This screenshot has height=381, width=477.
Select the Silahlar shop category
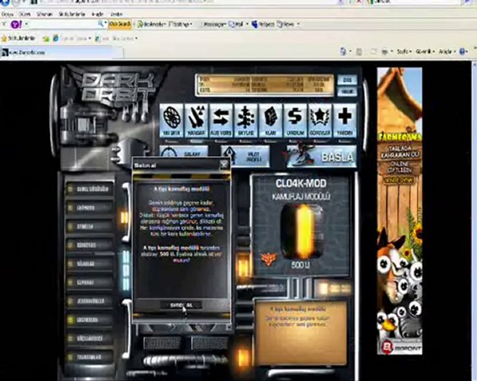click(90, 264)
